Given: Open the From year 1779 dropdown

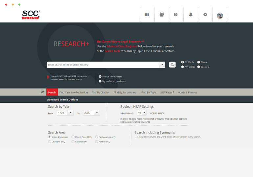Looking at the screenshot, I should click(71, 113).
